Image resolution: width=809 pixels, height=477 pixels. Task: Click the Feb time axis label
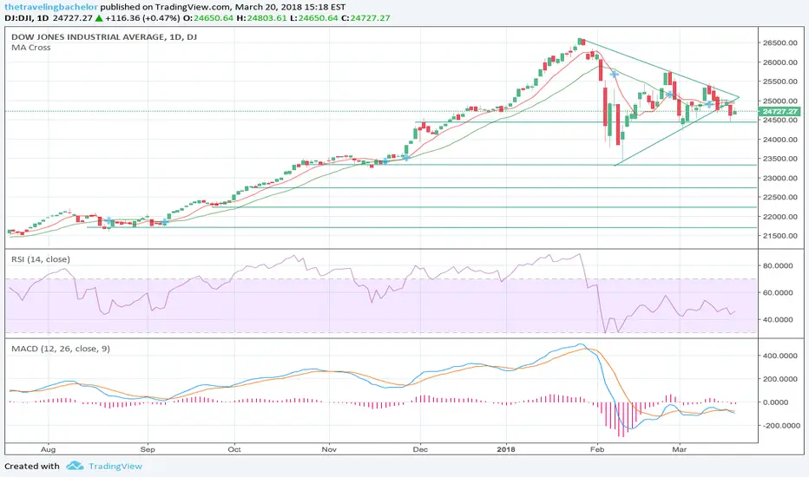pos(597,449)
